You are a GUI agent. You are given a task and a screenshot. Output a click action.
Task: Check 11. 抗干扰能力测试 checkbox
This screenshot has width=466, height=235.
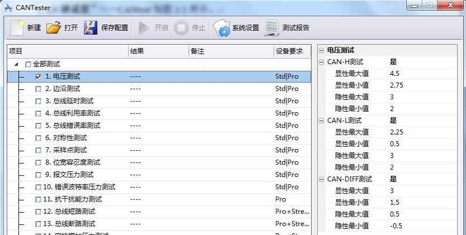[38, 199]
